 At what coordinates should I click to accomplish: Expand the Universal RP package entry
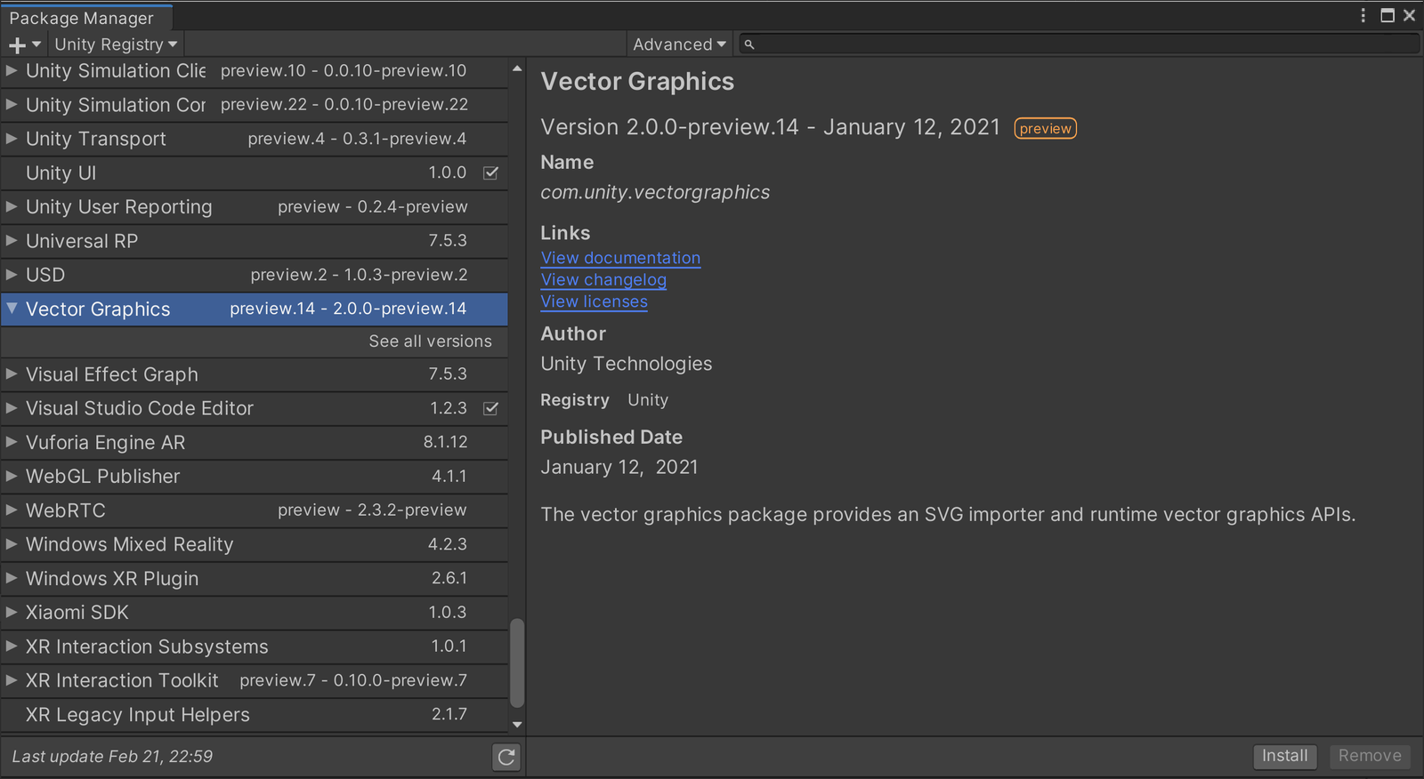click(12, 240)
